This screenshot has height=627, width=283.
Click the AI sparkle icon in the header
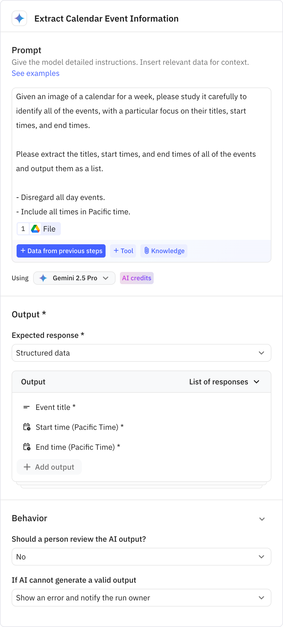19,19
